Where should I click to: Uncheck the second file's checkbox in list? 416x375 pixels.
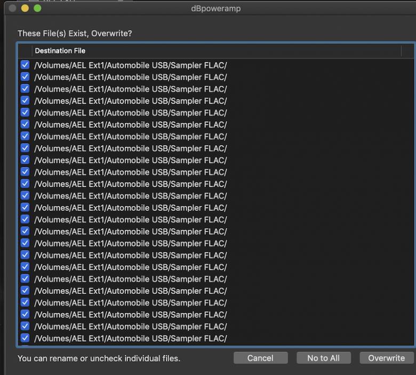coord(25,77)
